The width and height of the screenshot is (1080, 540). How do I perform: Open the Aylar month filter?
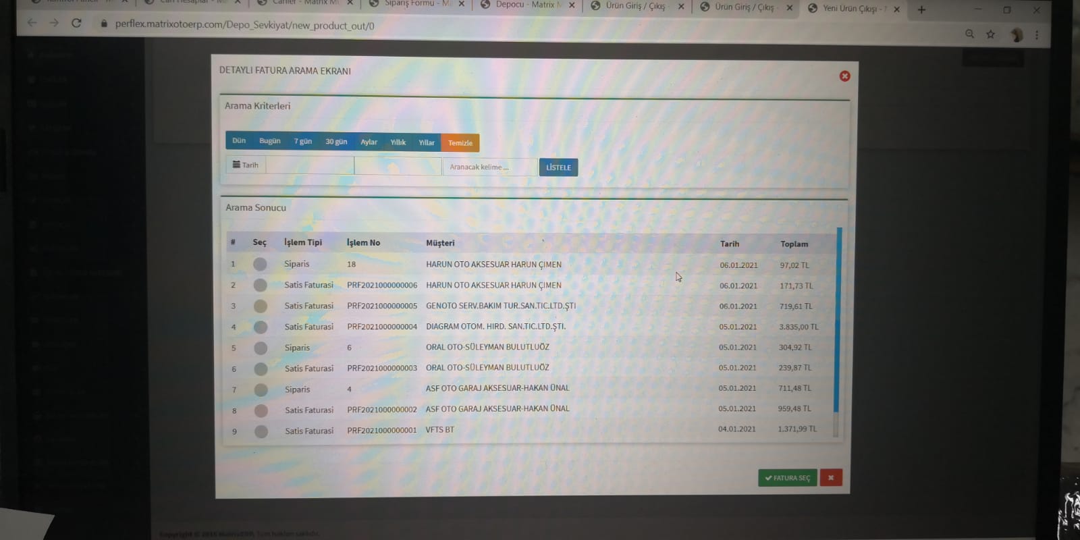click(x=369, y=142)
